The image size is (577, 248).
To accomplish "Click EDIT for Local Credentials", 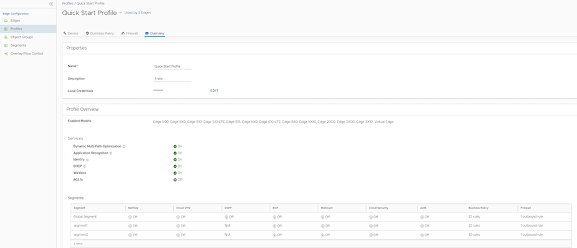I will (214, 91).
